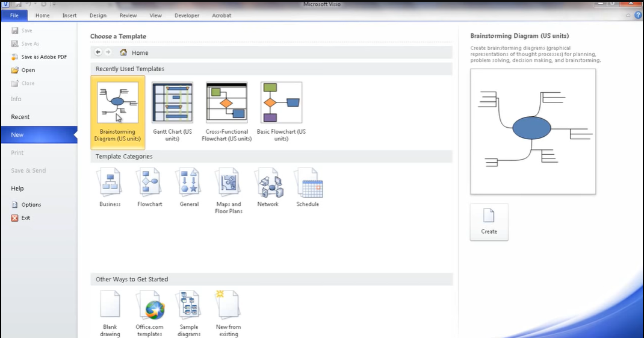Switch to the Design ribbon tab

pyautogui.click(x=98, y=15)
